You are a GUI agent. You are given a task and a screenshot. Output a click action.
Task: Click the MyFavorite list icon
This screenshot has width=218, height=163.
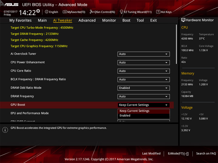point(64,12)
